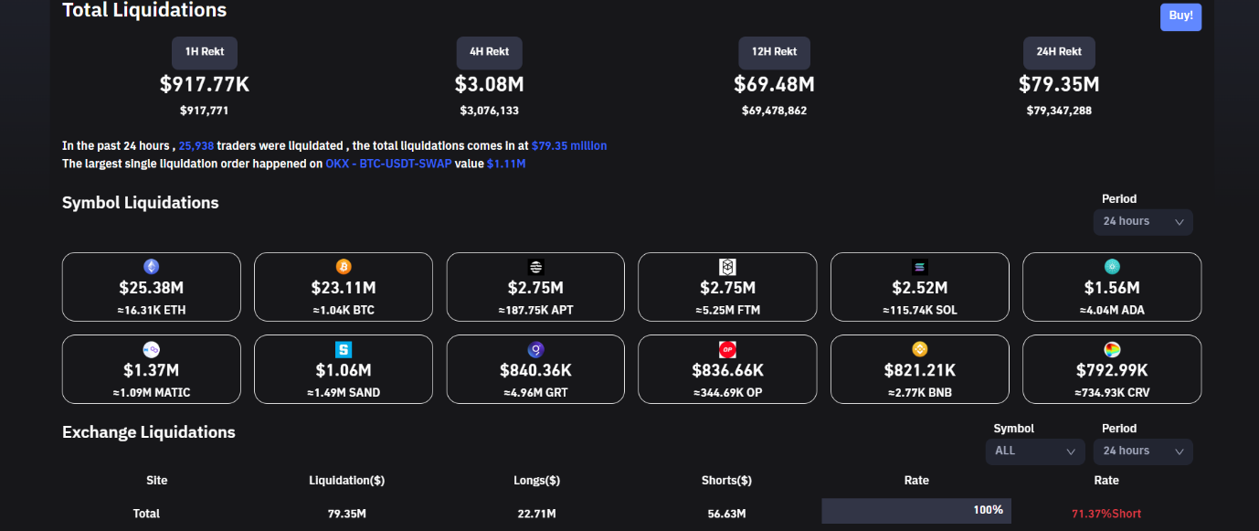Screen dimensions: 1259x531
Task: Click the ≈5.25M FTM amount text
Action: click(x=727, y=310)
